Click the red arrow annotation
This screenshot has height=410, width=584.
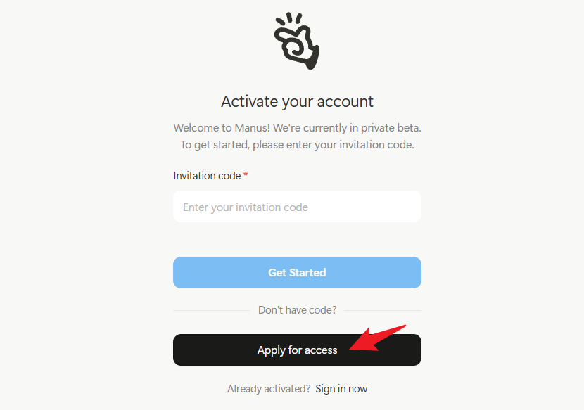[378, 338]
